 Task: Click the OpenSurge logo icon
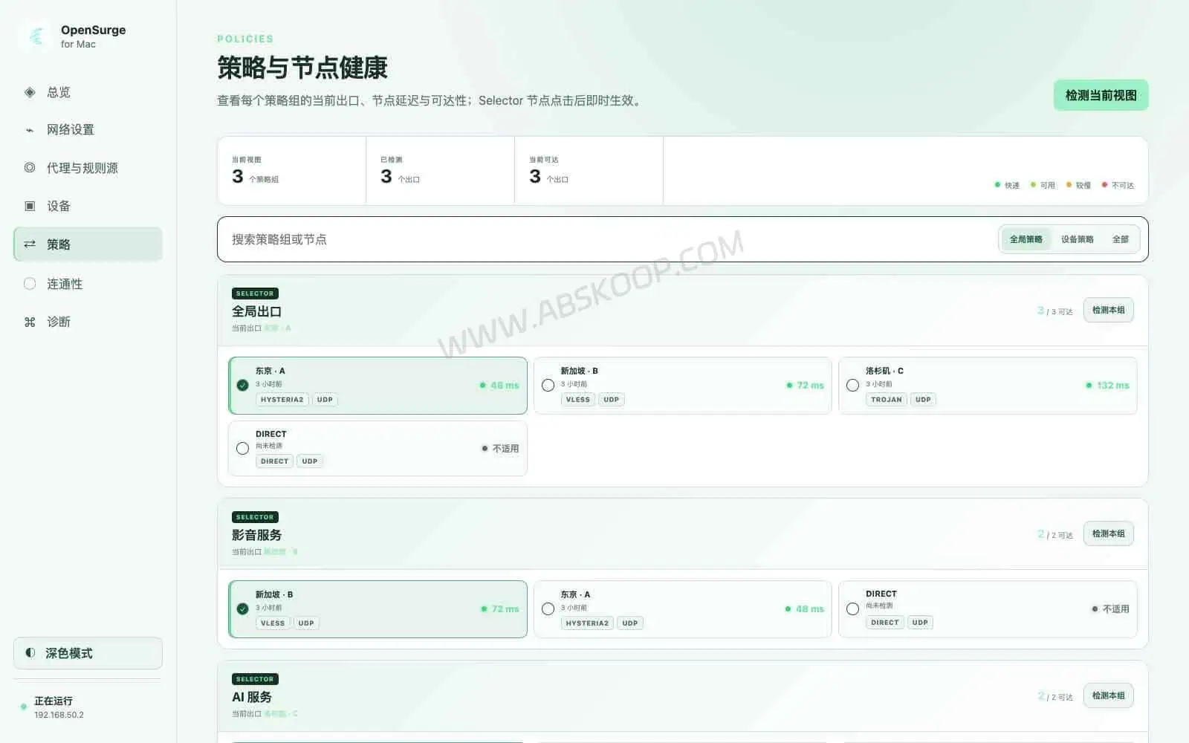point(36,35)
